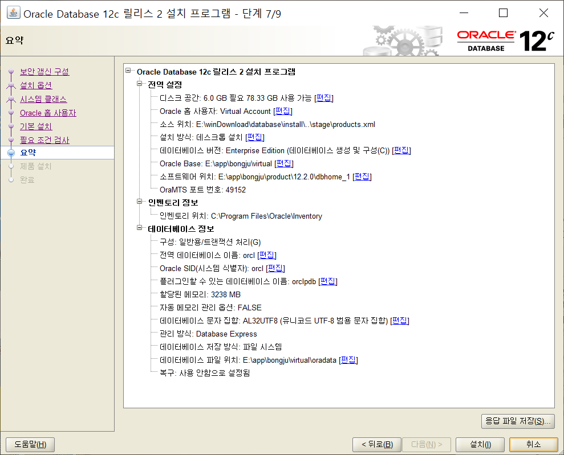Edit the 전역 데이터베이스 이름 orcl
This screenshot has height=455, width=564.
[x=267, y=255]
